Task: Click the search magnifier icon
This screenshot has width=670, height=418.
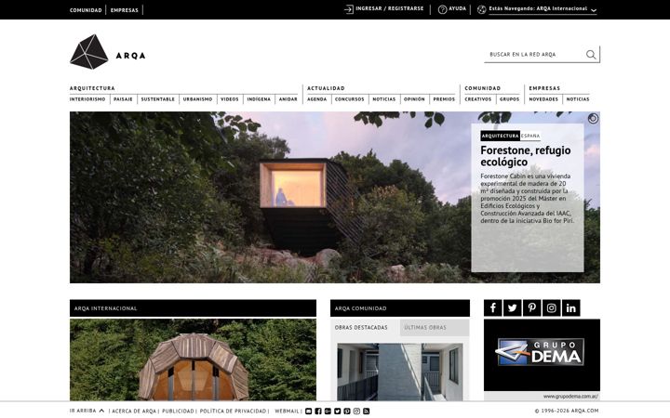Action: 591,55
